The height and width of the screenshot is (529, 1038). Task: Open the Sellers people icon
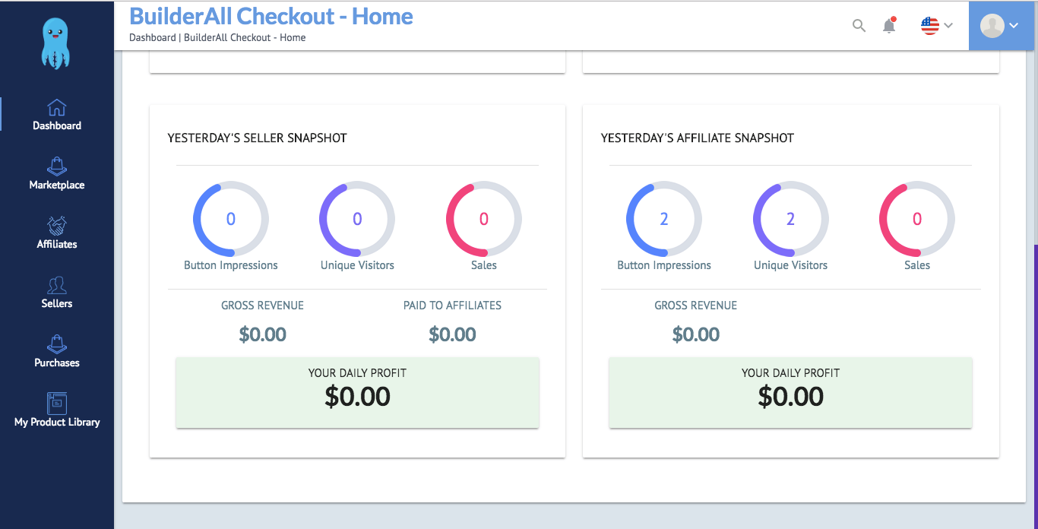click(x=57, y=285)
